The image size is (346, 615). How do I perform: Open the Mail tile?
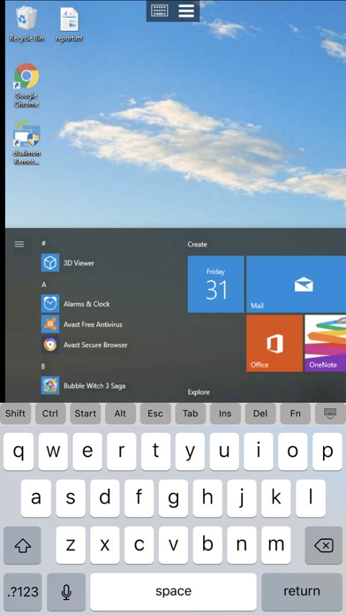coord(297,285)
